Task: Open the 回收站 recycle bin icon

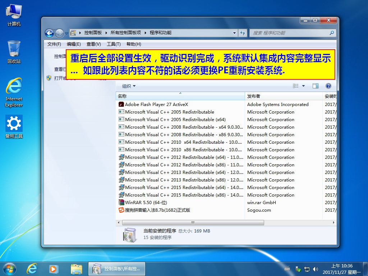Action: tap(14, 52)
